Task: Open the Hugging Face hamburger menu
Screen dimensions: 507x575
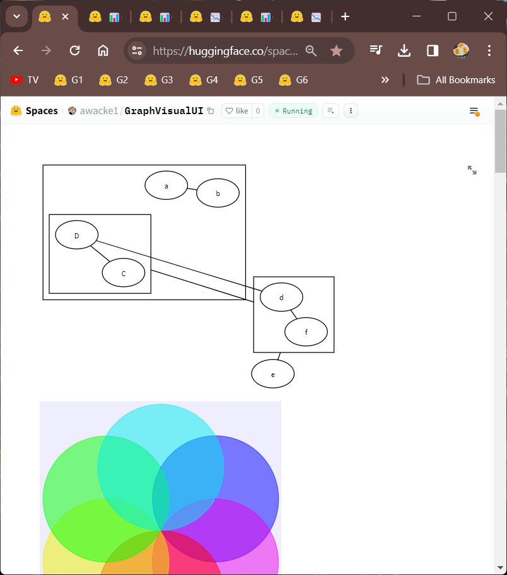Action: tap(474, 111)
